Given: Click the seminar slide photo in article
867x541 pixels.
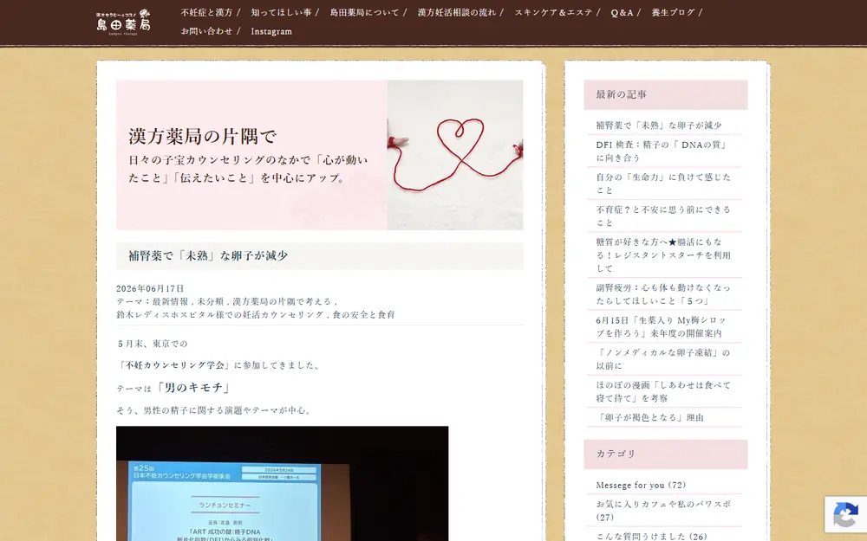Looking at the screenshot, I should coord(282,484).
